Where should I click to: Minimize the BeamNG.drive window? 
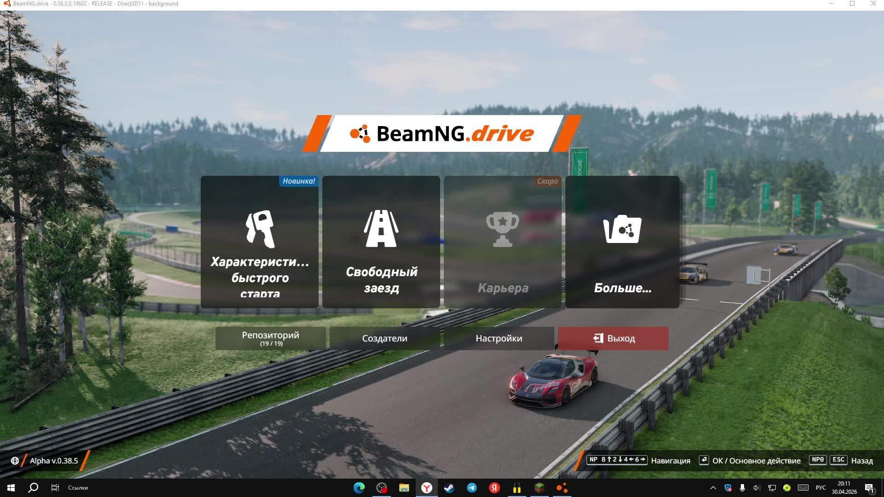click(832, 4)
